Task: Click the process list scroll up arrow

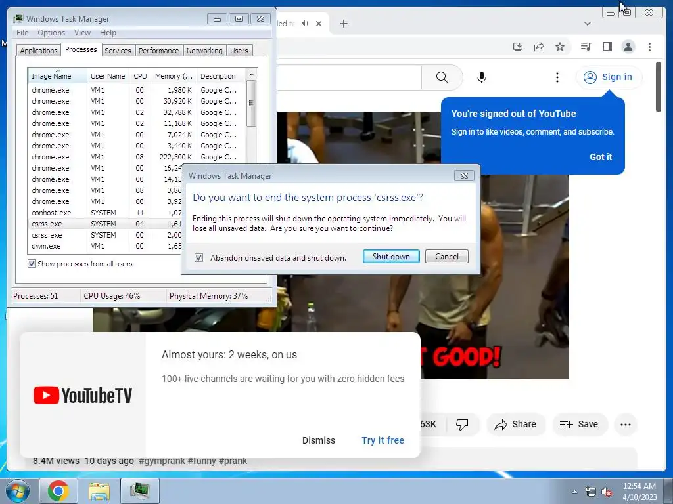Action: point(252,74)
